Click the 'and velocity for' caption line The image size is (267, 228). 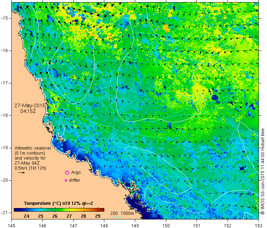pos(30,158)
